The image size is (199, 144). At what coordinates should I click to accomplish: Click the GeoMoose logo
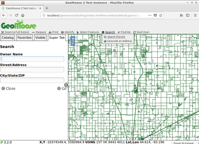coord(19,24)
